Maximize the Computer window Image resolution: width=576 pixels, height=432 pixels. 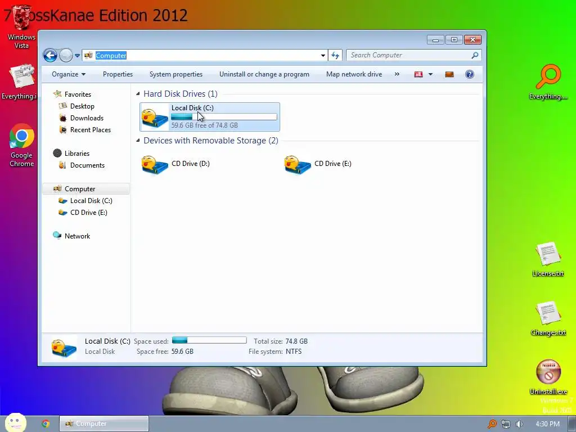[x=454, y=40]
